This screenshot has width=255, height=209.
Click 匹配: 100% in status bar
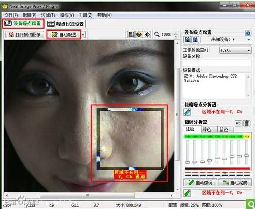click(x=212, y=205)
